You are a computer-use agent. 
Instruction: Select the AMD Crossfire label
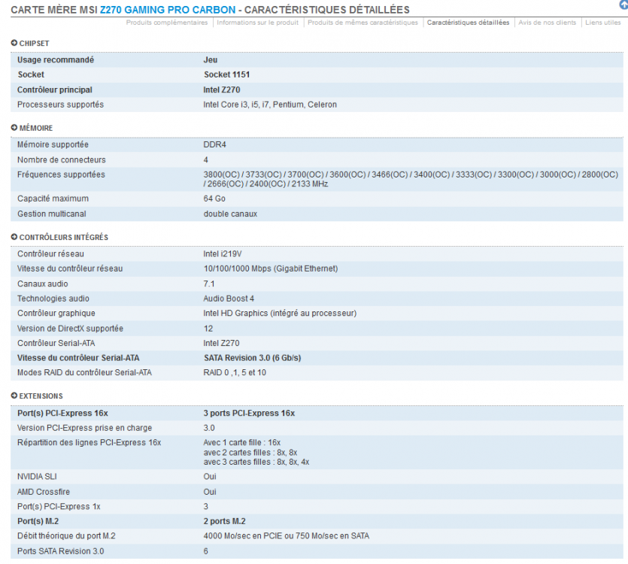pos(44,492)
